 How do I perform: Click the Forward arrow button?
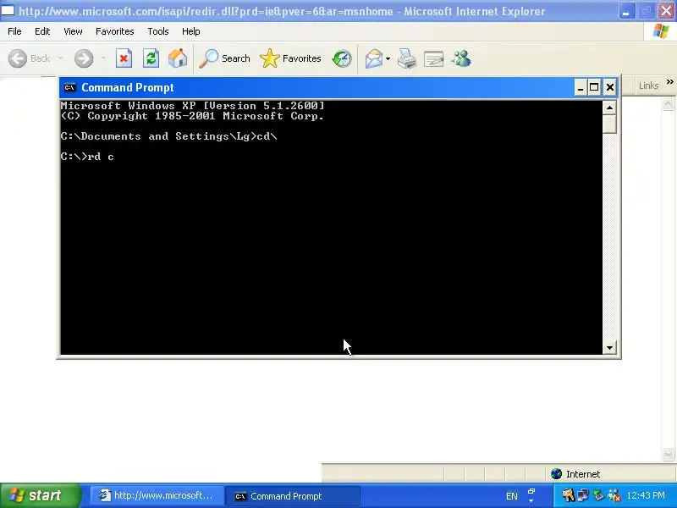(x=83, y=58)
